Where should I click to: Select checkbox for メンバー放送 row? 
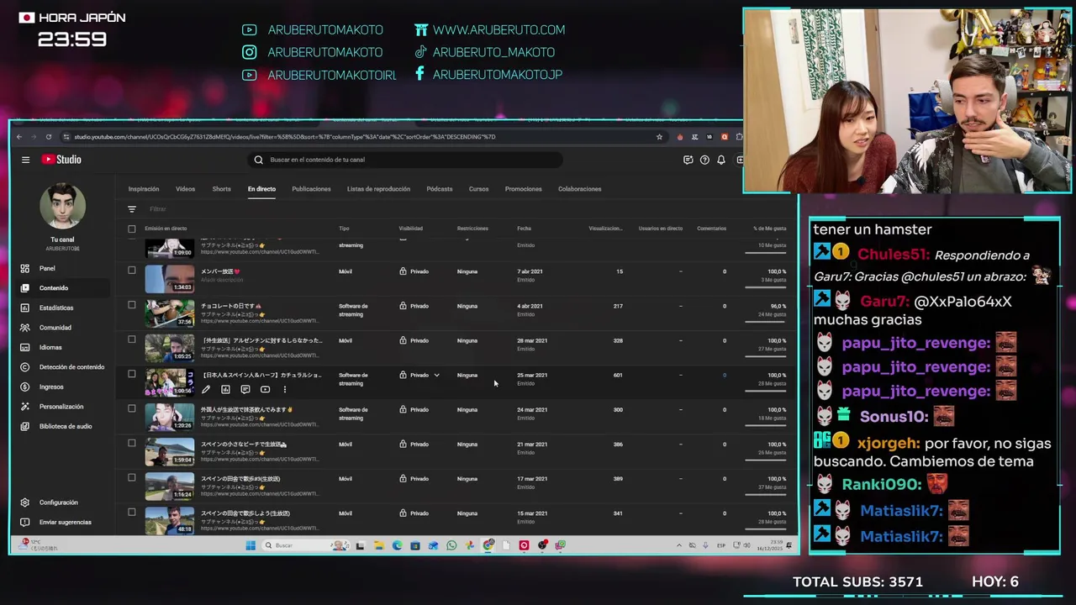click(x=131, y=271)
